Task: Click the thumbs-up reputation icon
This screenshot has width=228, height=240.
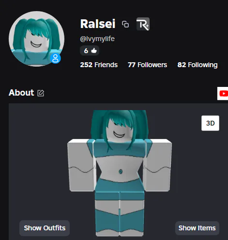Action: pyautogui.click(x=94, y=51)
